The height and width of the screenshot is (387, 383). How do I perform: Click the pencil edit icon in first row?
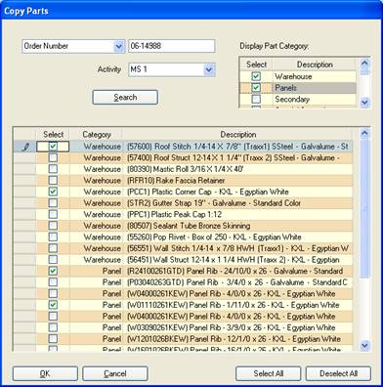(25, 147)
